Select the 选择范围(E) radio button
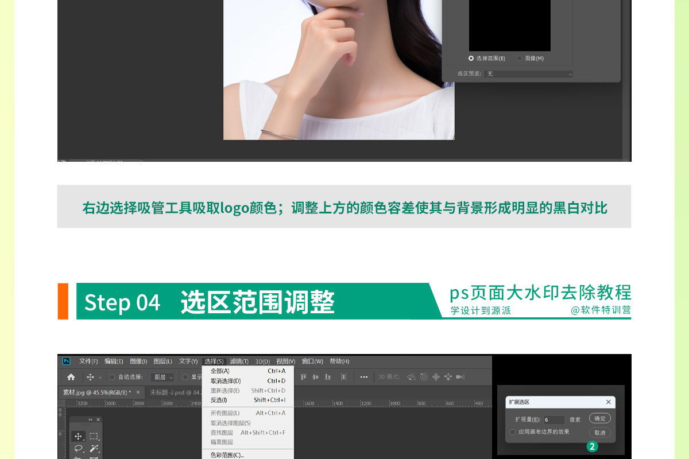The height and width of the screenshot is (459, 689). click(471, 58)
